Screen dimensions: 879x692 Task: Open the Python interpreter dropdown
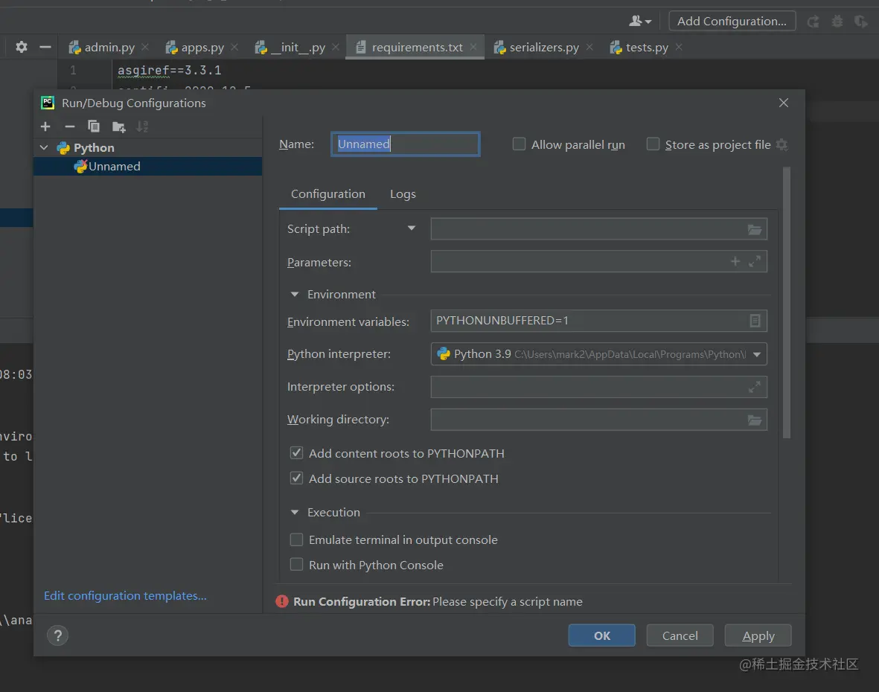click(x=757, y=354)
